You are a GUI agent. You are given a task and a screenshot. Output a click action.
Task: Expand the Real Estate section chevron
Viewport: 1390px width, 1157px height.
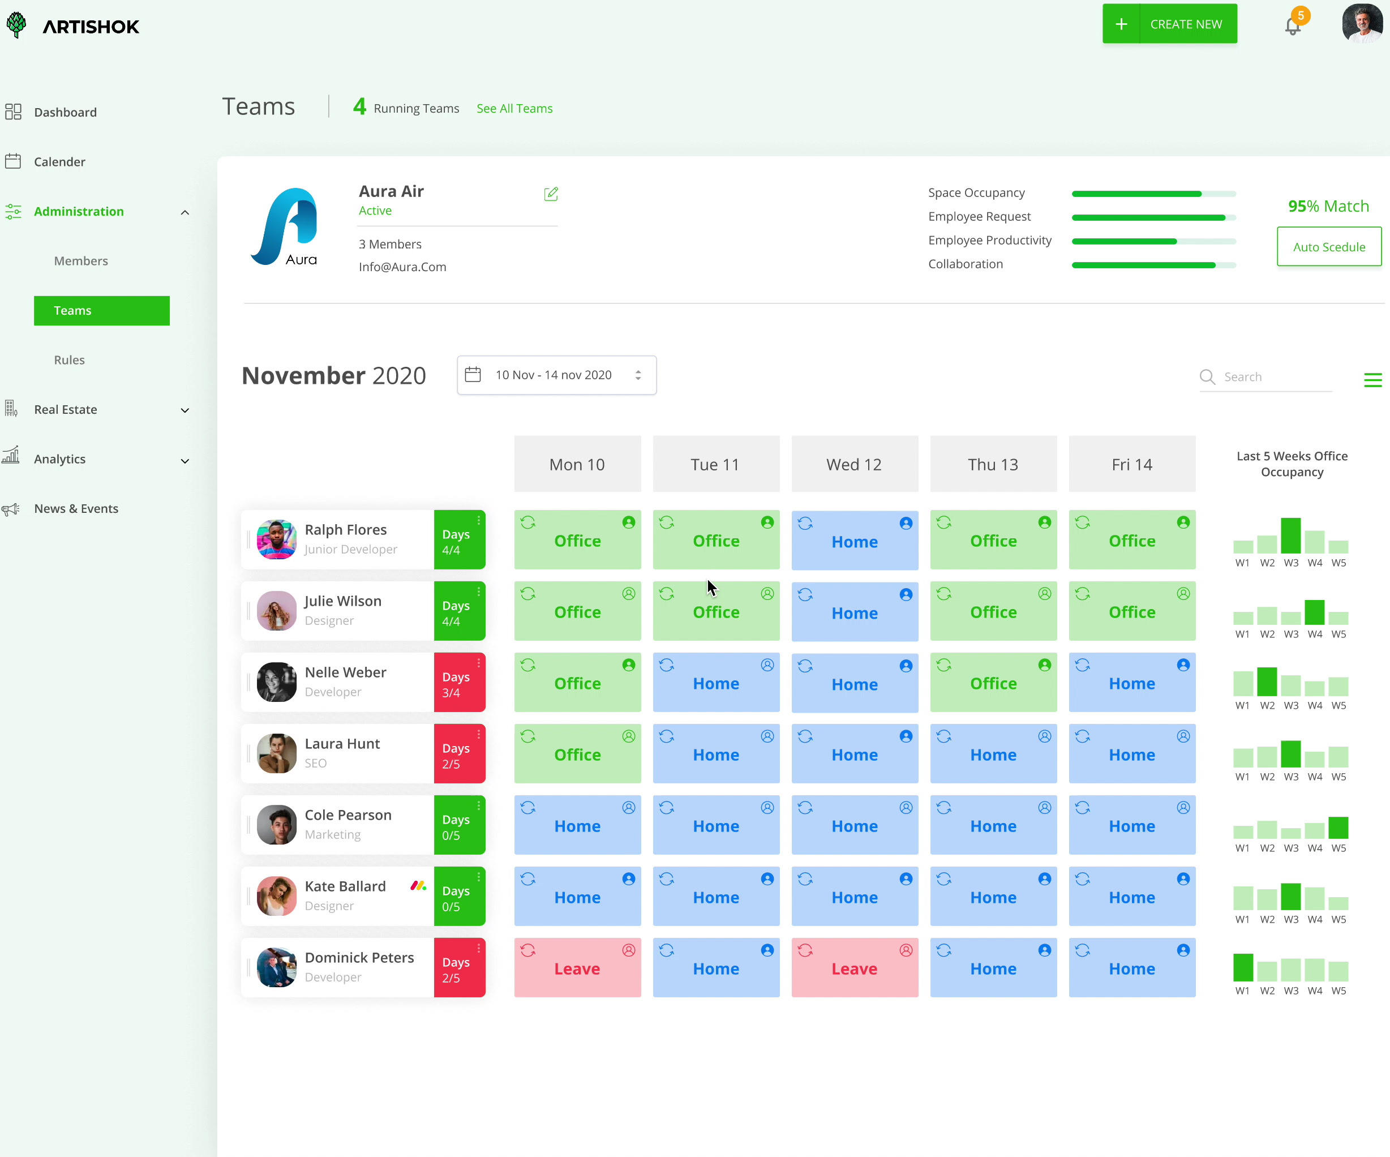point(185,410)
